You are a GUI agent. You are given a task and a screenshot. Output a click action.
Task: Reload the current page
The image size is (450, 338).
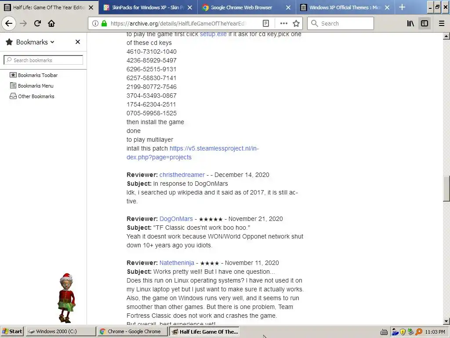pos(38,23)
